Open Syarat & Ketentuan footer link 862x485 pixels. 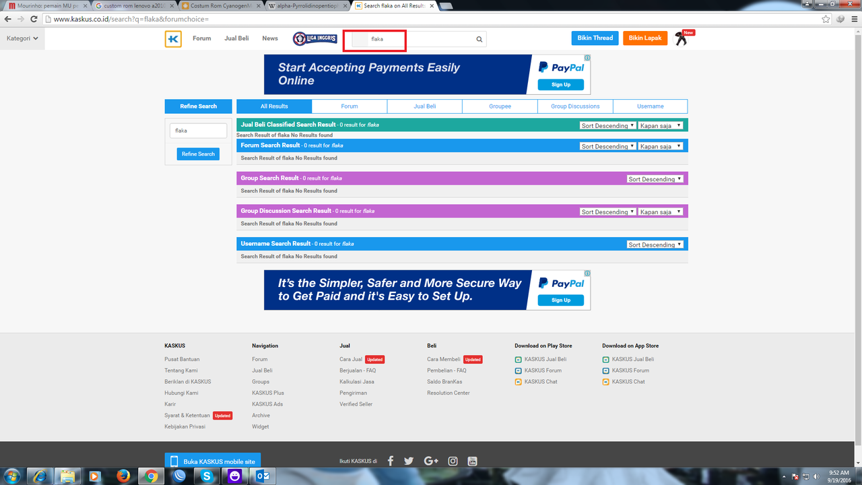(x=187, y=416)
